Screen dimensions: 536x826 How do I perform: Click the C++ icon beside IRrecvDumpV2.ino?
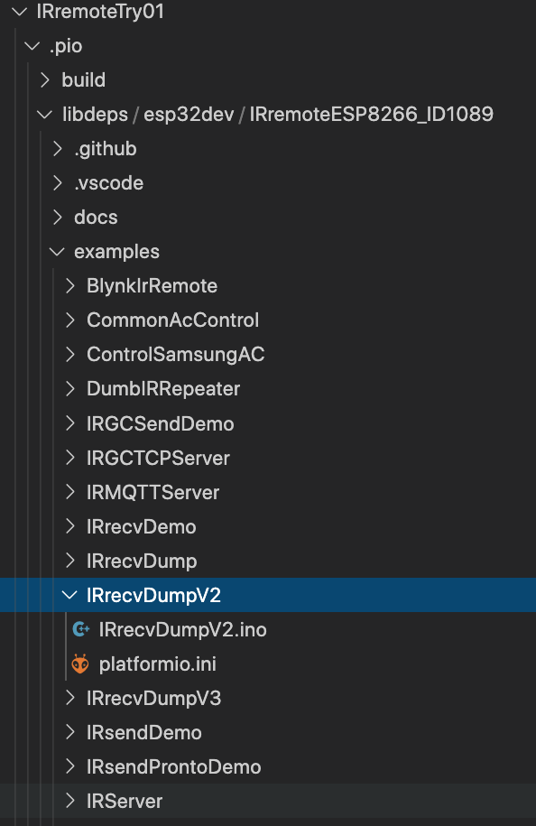click(x=80, y=629)
